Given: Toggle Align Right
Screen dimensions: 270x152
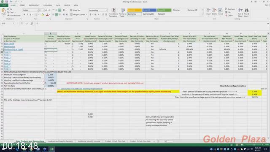Looking at the screenshot, I should (59, 15).
